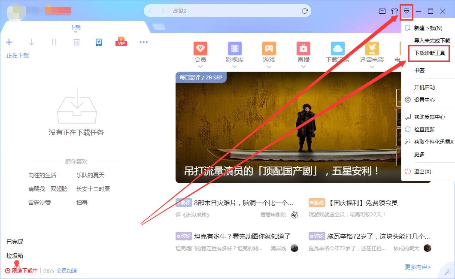Choose 设置中心 in the dropdown menu

(x=424, y=100)
